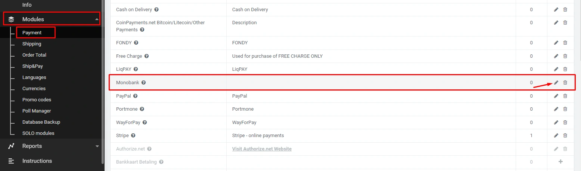Click trash icon for PayPal row
581x171 pixels.
[x=565, y=96]
